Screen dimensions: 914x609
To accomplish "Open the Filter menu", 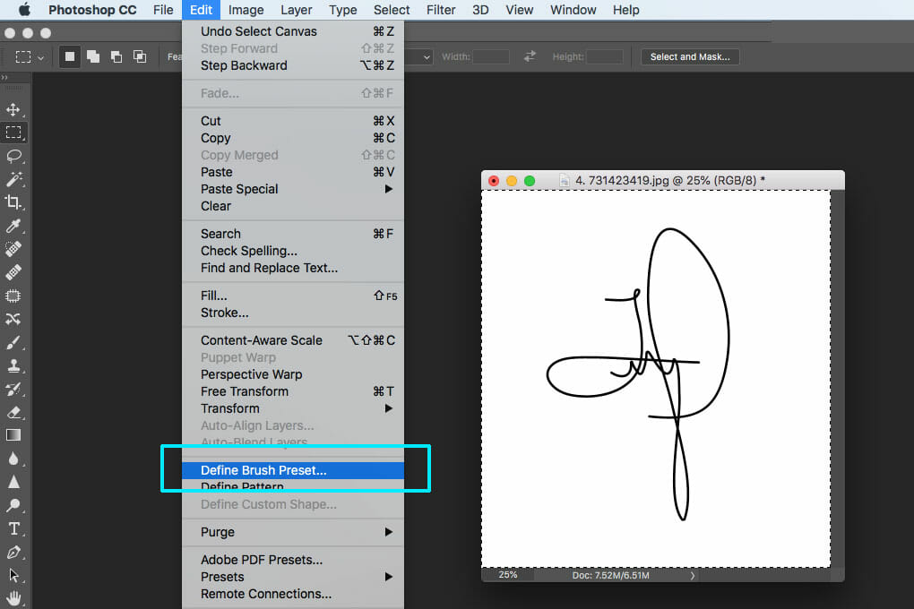I will pyautogui.click(x=441, y=10).
